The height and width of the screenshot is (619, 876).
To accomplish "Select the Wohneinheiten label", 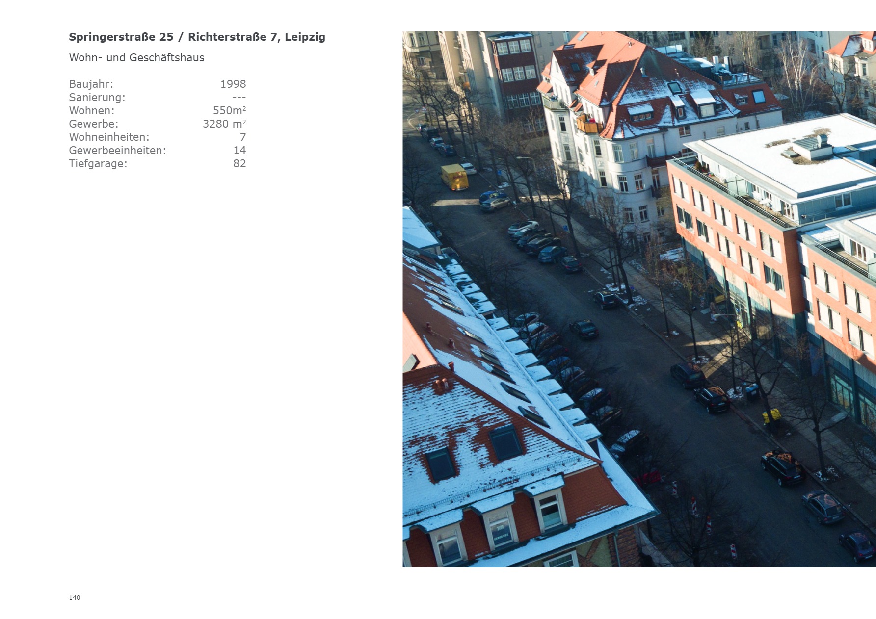I will tap(109, 137).
